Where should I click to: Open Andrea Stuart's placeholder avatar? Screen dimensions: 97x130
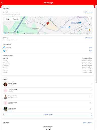[x=5, y=90]
